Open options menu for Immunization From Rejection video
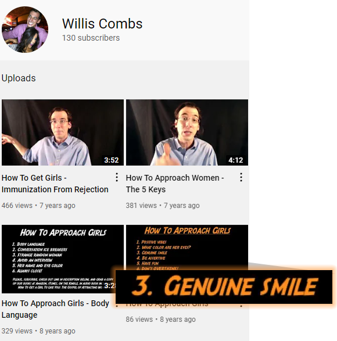 click(117, 177)
